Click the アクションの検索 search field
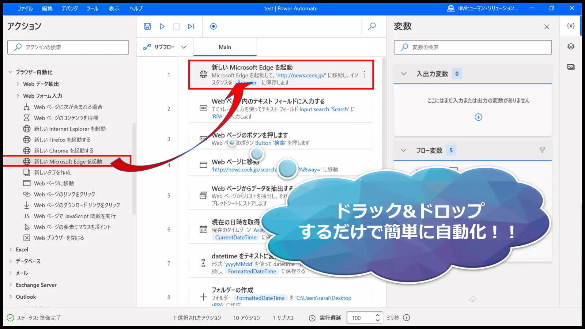The height and width of the screenshot is (329, 585). point(68,47)
